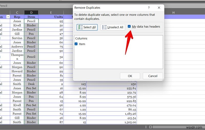Select the Andrews cell
Viewport: 205px width, 130px height.
coord(17,46)
